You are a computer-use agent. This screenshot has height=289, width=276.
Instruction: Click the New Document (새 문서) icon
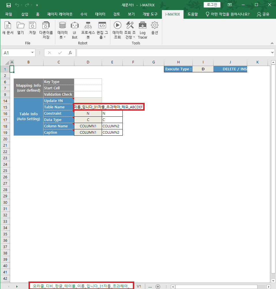8,28
